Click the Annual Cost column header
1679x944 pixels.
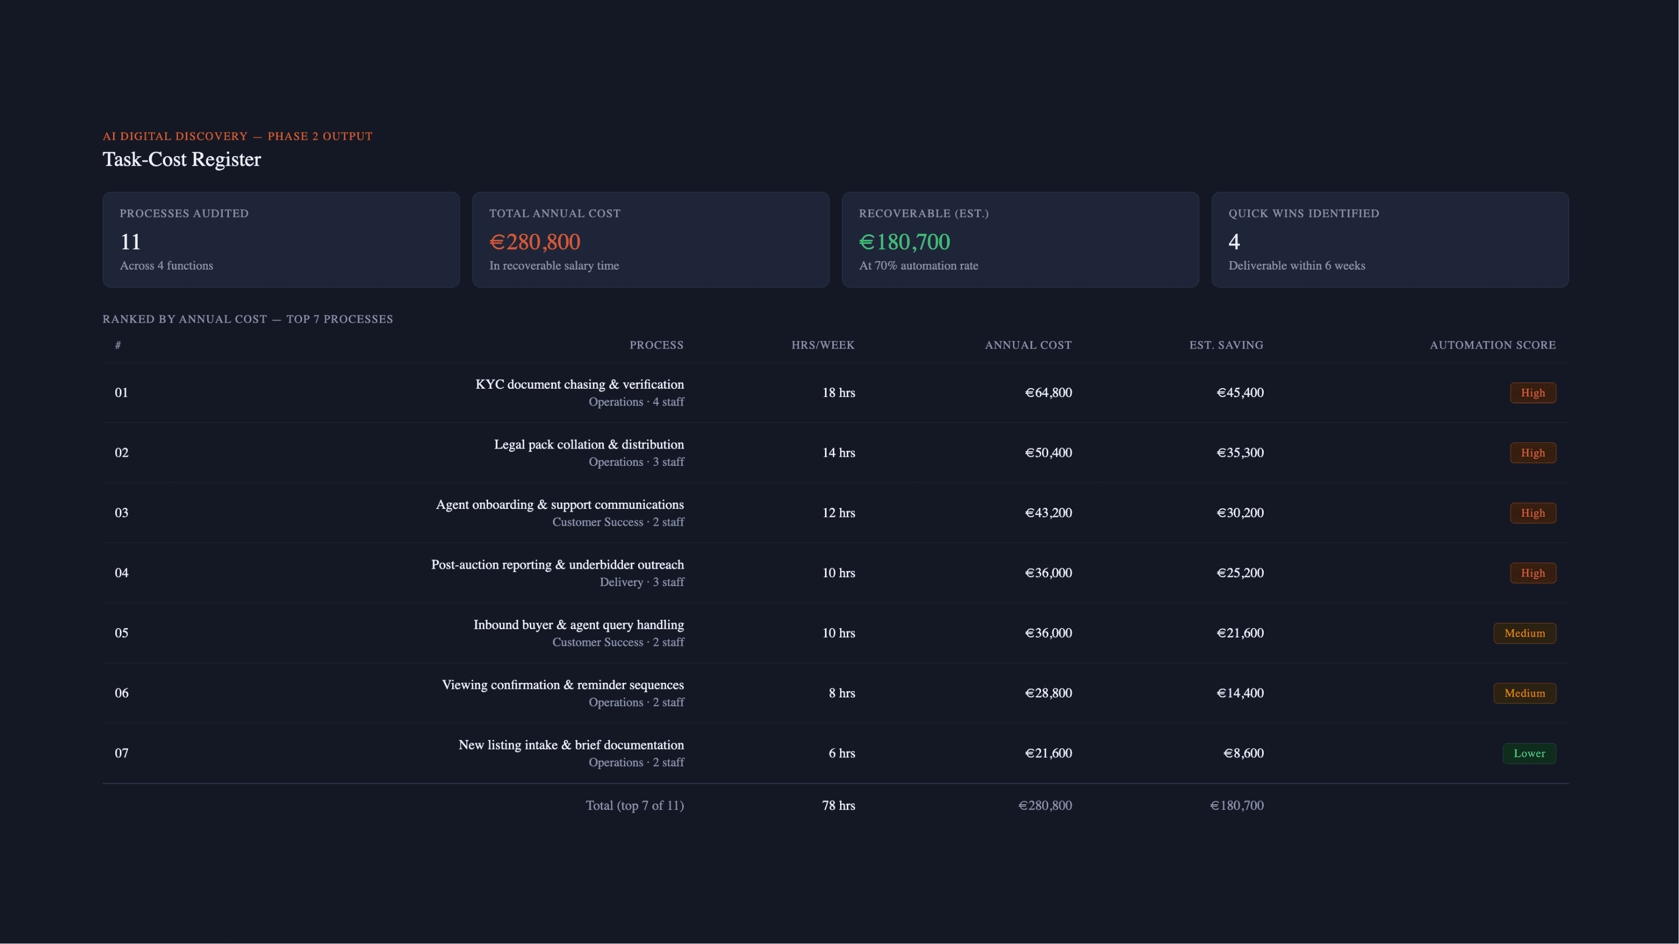[1028, 344]
